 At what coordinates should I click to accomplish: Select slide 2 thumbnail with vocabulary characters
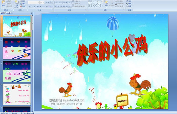point(17,49)
